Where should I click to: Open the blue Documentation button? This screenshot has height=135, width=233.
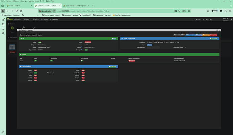pos(190,35)
